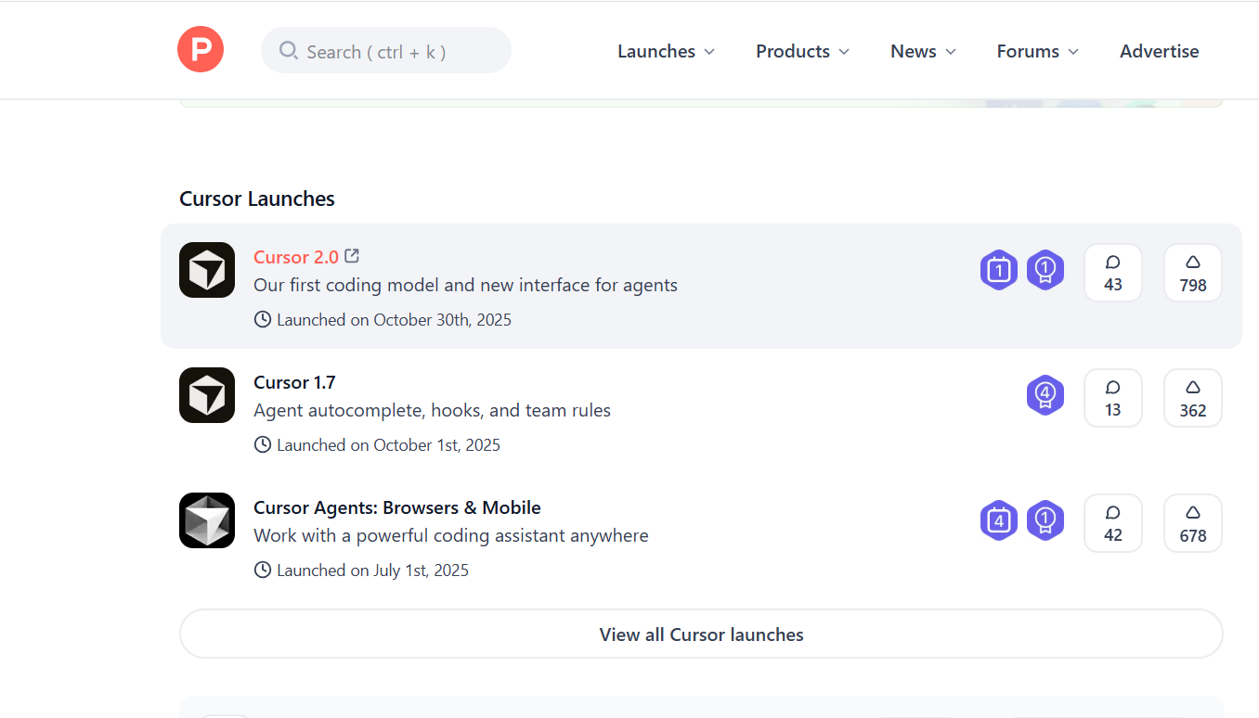Click the Product Hunt logo icon
The height and width of the screenshot is (718, 1259).
pos(201,49)
